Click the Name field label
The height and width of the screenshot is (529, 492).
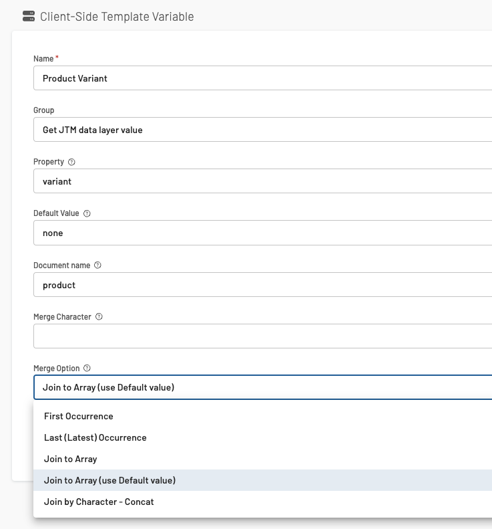tap(43, 59)
